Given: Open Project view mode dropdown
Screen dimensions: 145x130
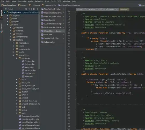Looking at the screenshot, I should tap(19, 9).
